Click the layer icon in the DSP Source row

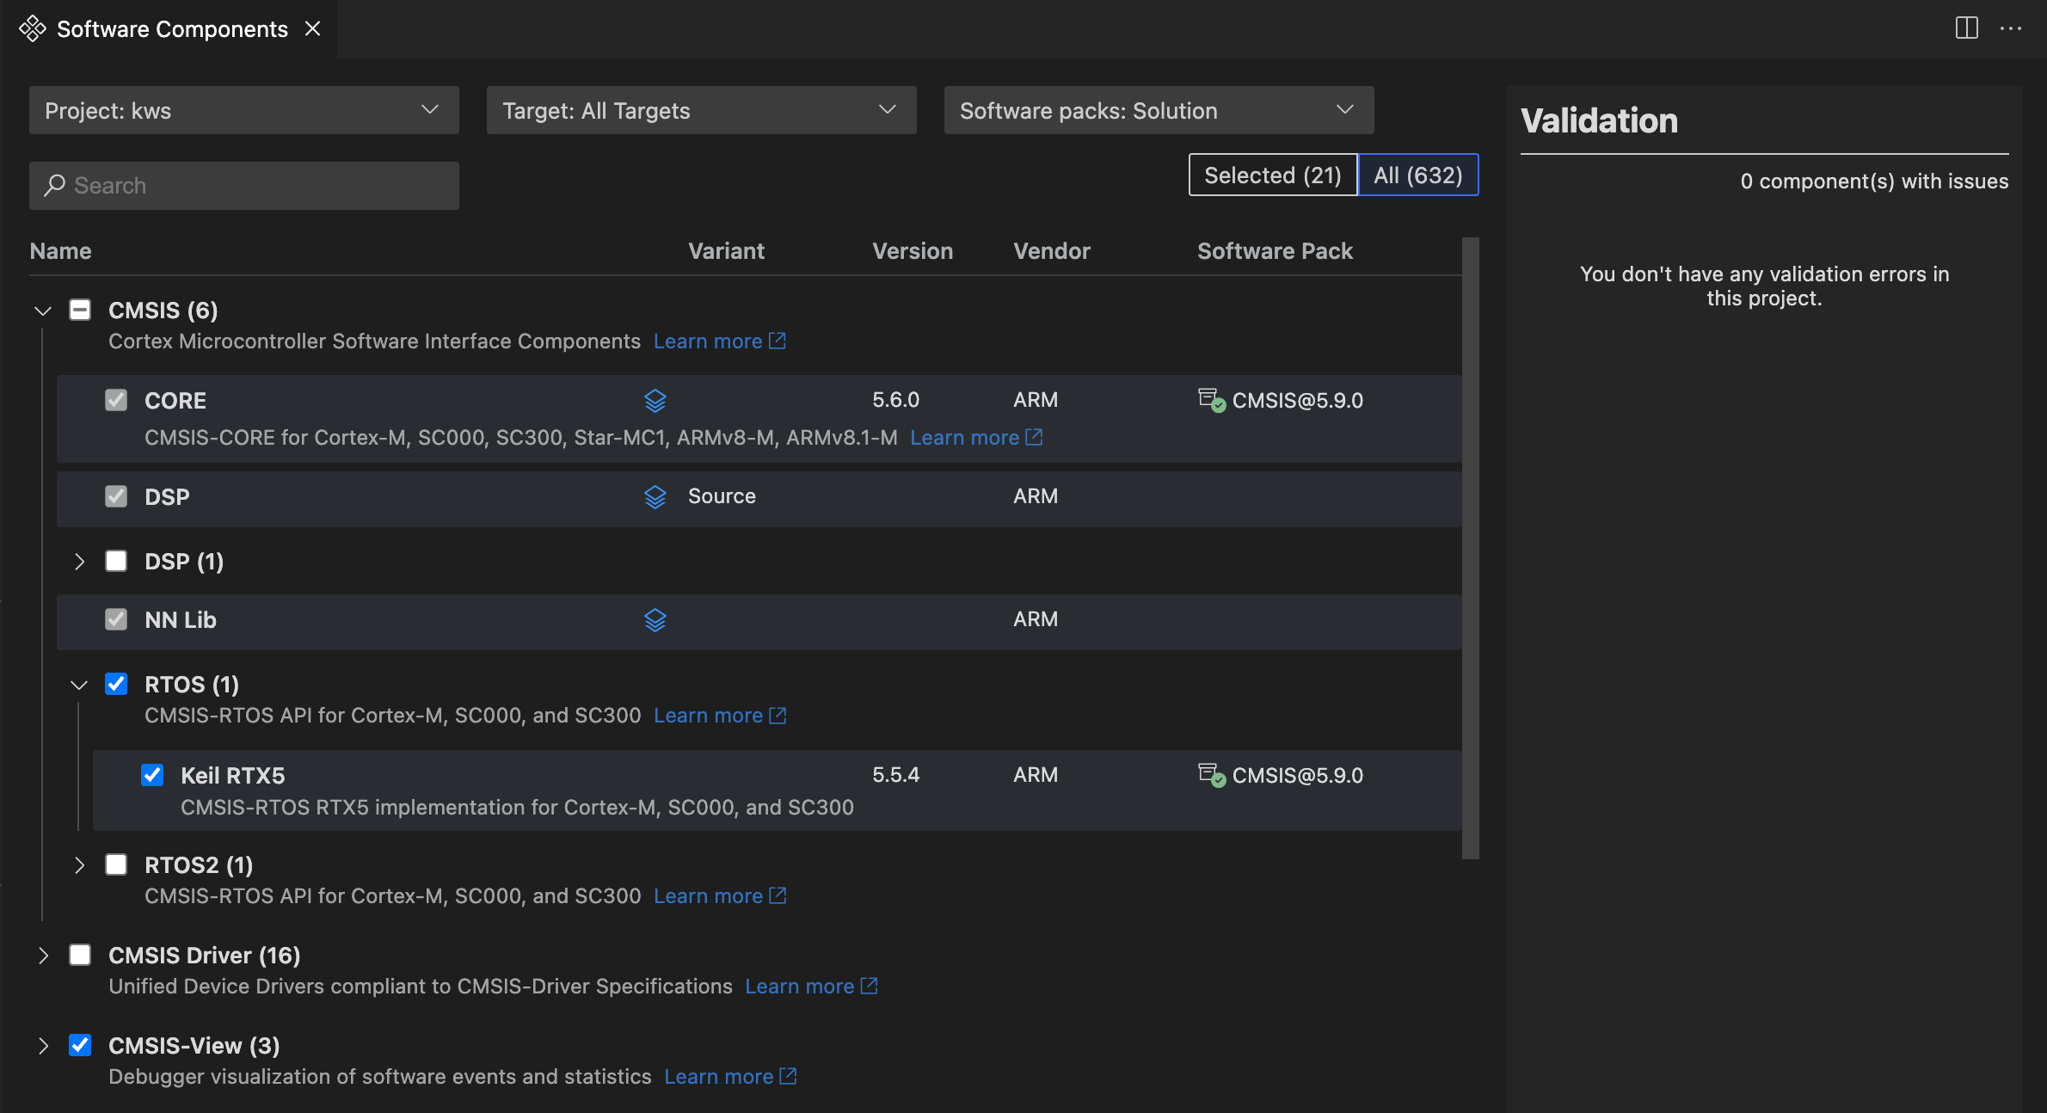(655, 497)
